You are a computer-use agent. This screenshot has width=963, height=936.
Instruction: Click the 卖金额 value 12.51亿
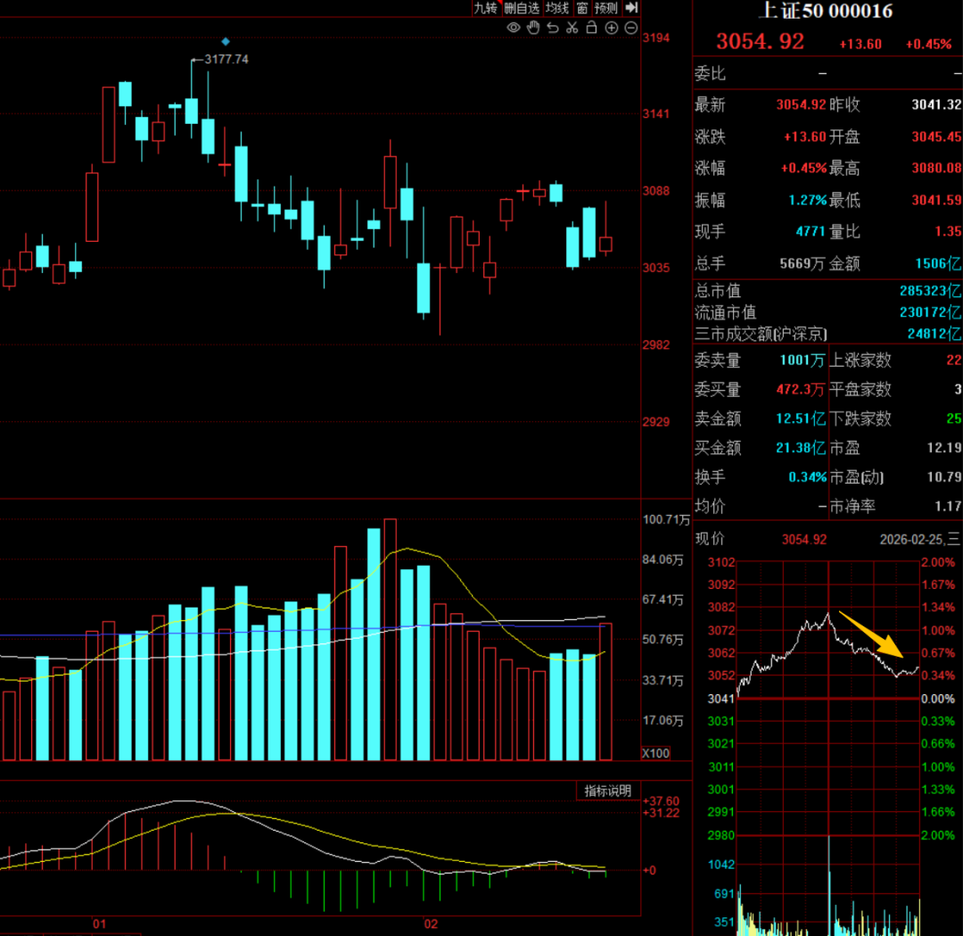[x=800, y=418]
